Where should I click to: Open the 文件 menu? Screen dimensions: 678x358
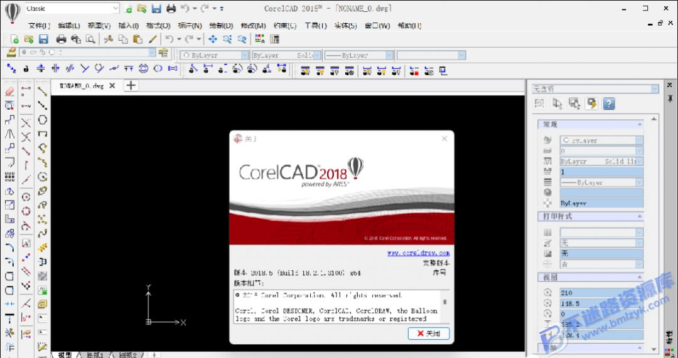(39, 26)
